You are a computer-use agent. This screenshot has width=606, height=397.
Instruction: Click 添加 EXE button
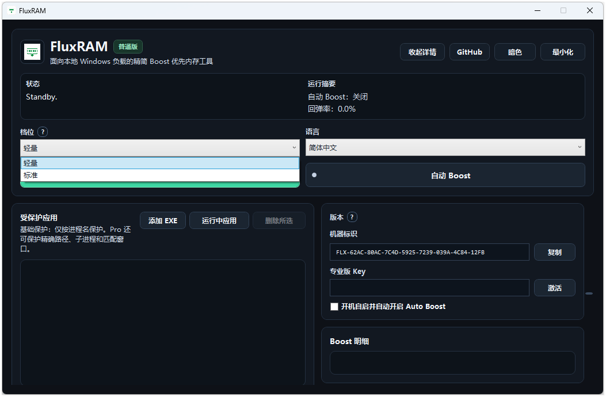coord(163,220)
